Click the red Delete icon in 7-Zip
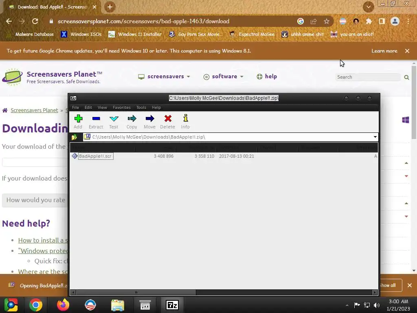417x313 pixels. pos(167,121)
